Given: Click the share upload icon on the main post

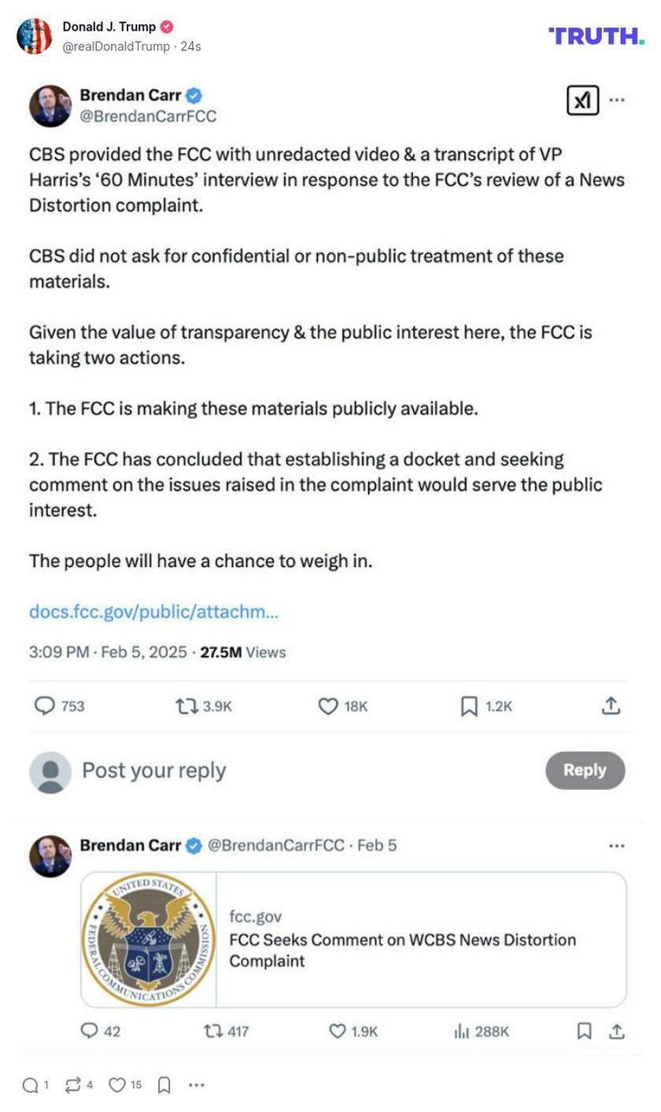Looking at the screenshot, I should pyautogui.click(x=611, y=706).
